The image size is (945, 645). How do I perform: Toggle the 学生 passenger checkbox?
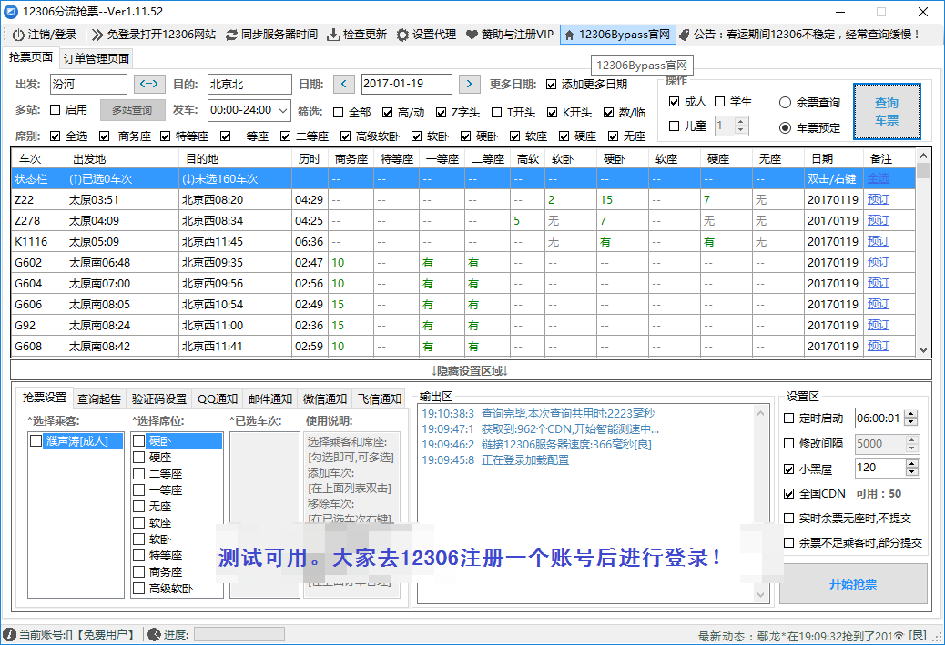[719, 101]
